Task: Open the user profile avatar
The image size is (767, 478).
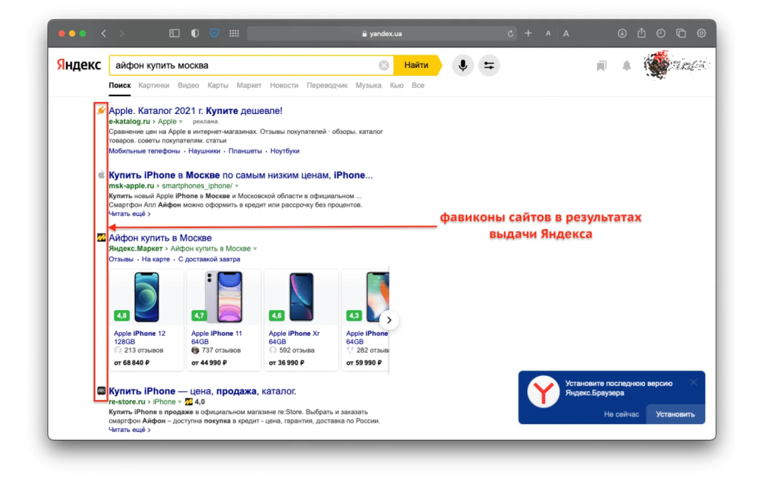Action: [657, 65]
